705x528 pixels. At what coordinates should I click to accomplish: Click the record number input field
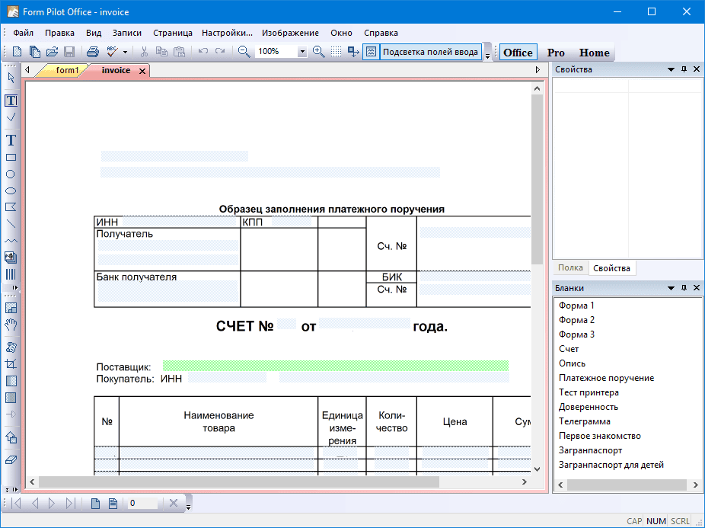coord(142,504)
